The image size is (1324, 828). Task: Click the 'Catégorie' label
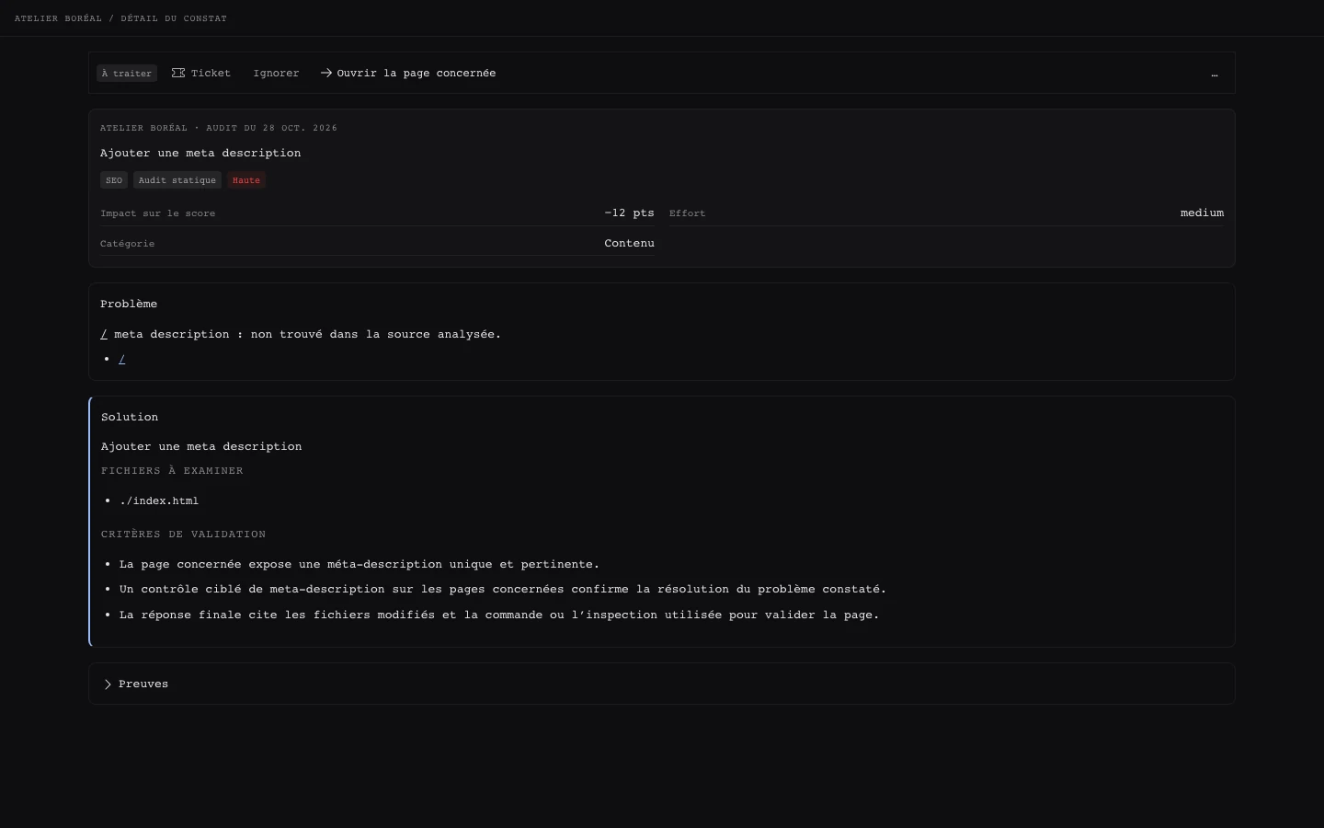[x=128, y=244]
